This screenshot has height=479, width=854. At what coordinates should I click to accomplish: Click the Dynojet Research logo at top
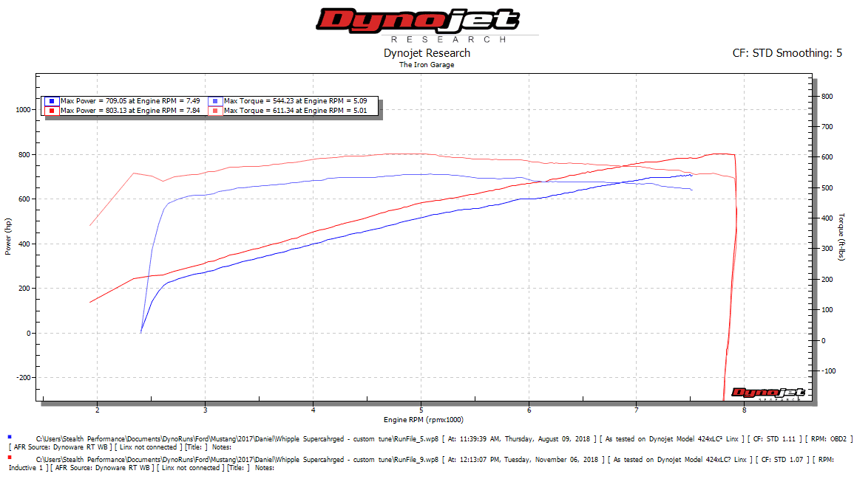(427, 26)
